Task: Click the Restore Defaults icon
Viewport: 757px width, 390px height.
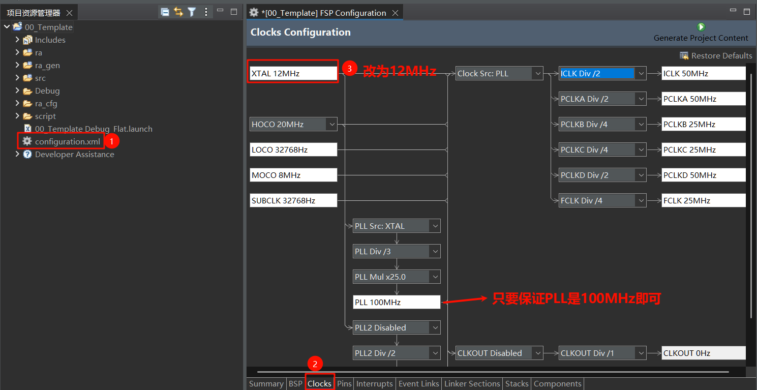Action: [684, 55]
